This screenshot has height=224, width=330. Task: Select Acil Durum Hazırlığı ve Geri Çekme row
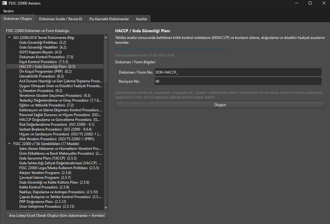click(x=55, y=81)
